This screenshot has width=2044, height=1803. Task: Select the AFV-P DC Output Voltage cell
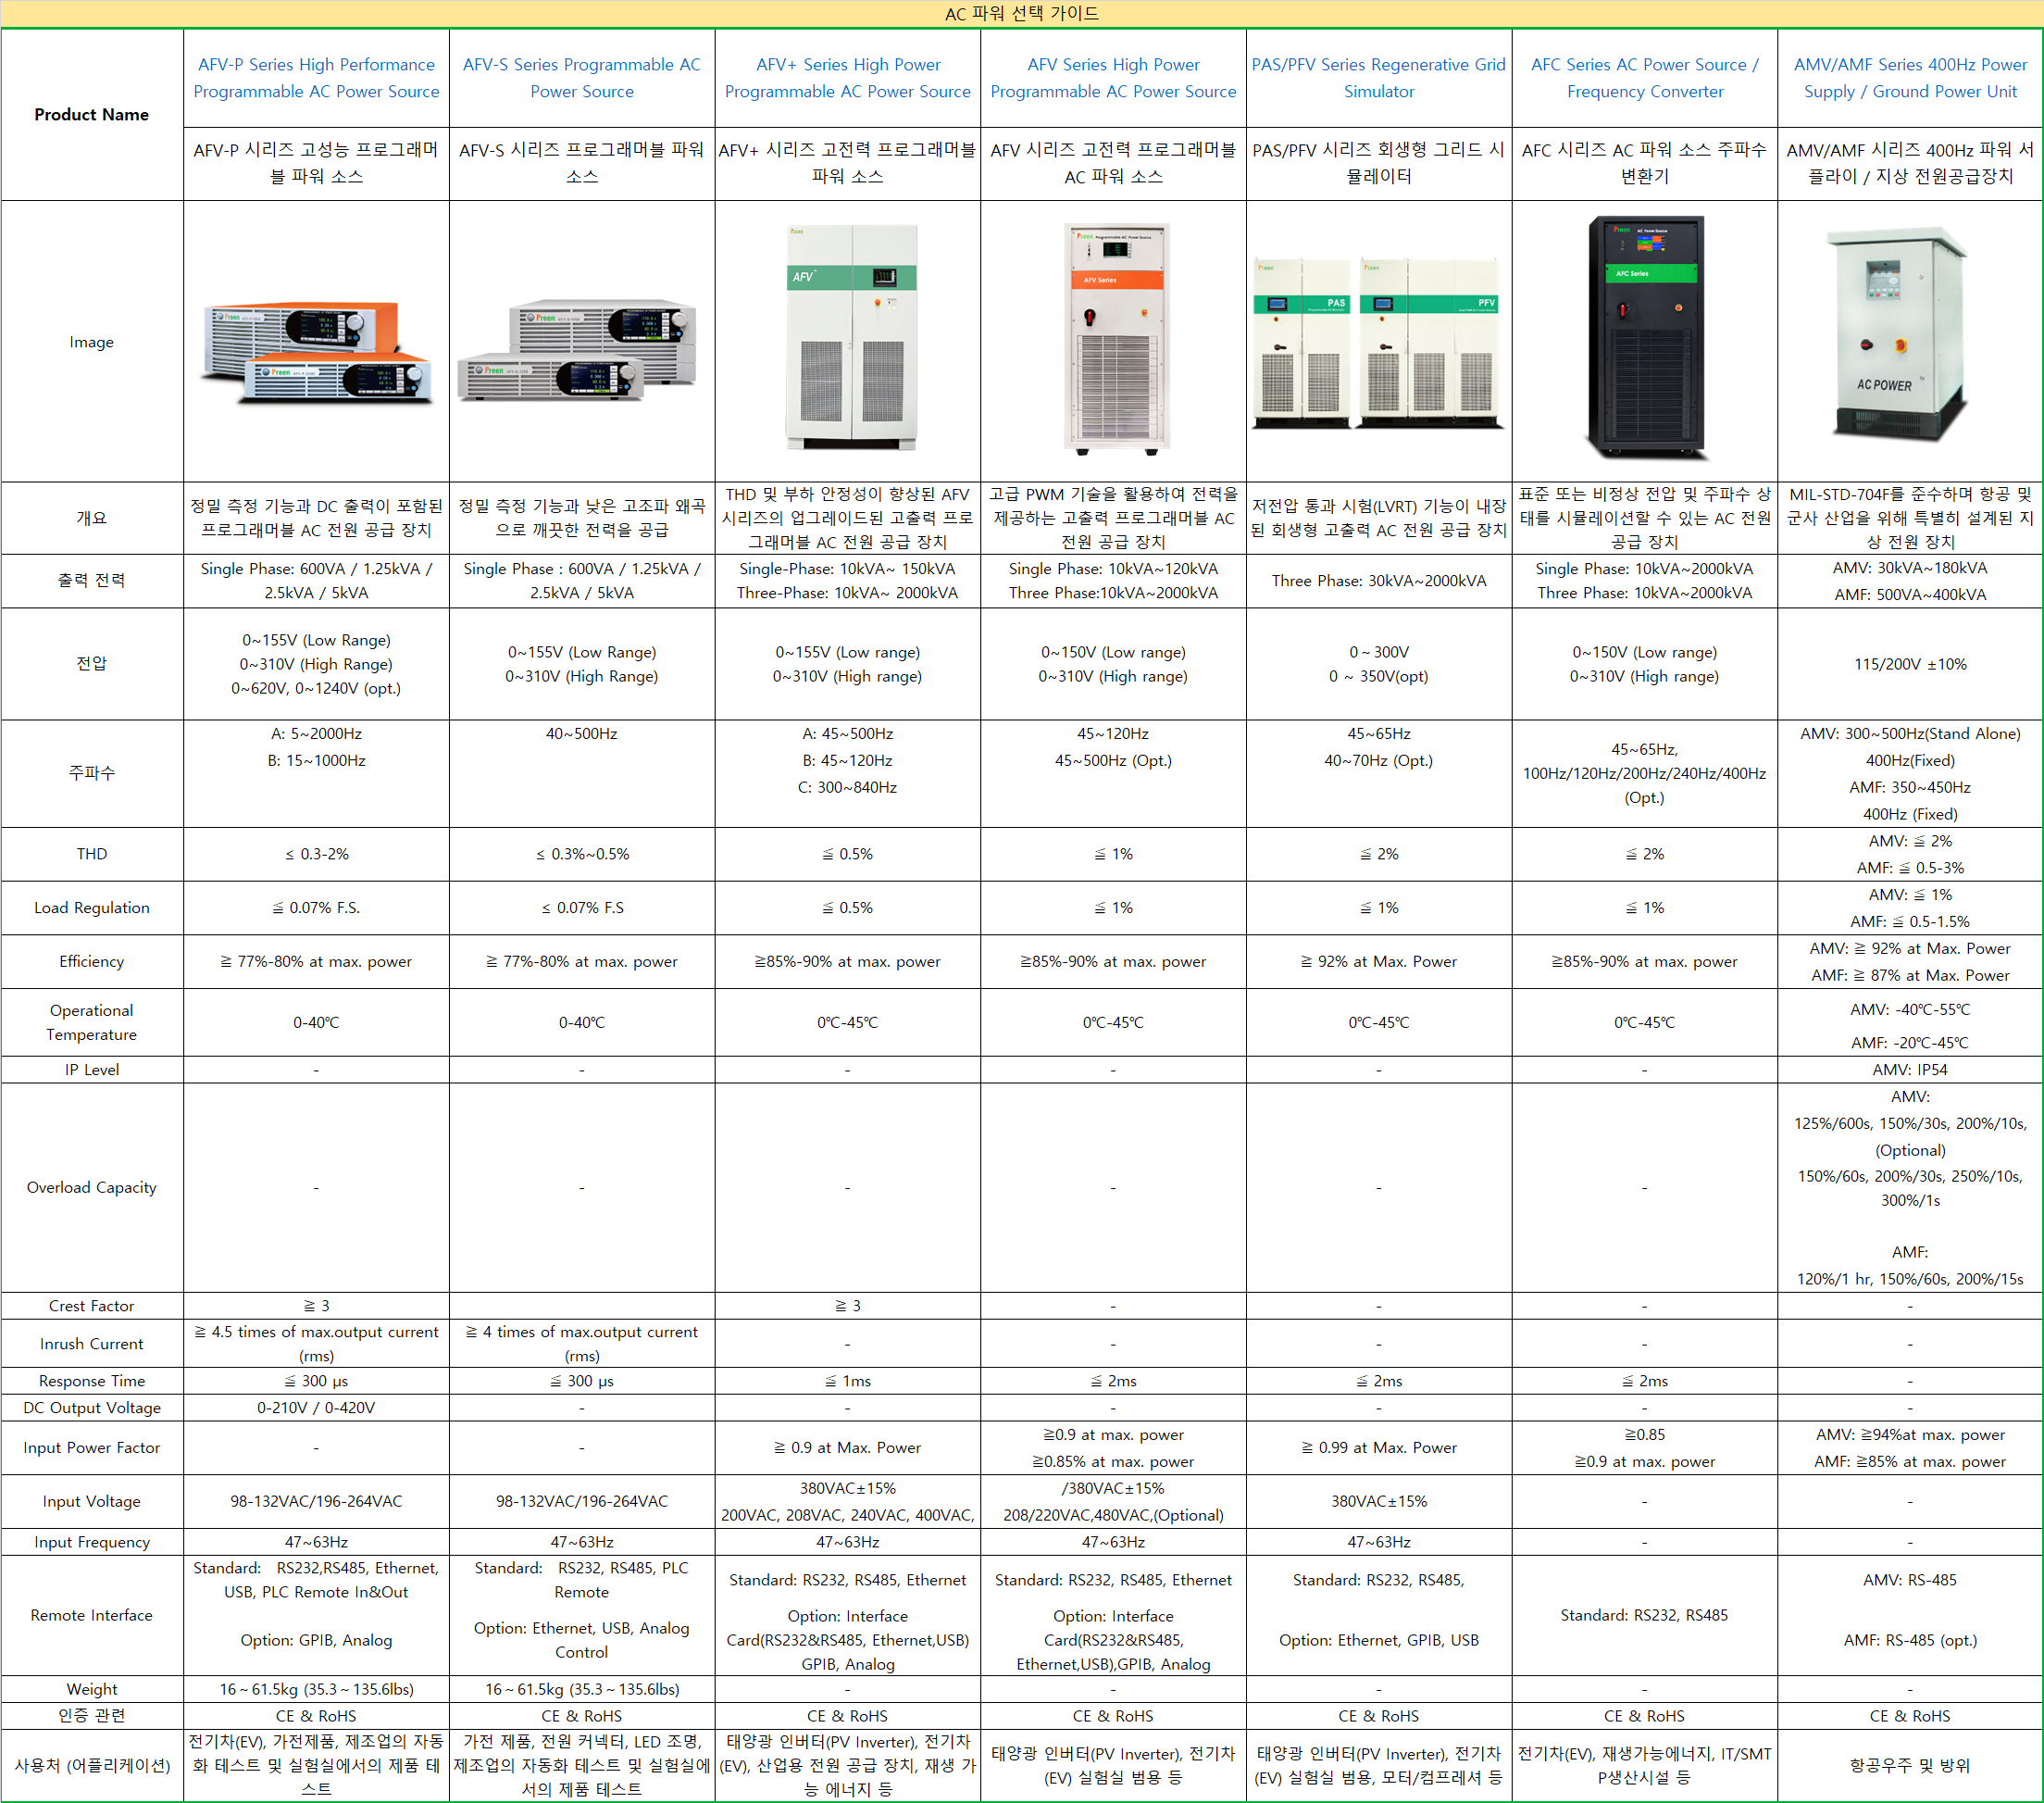click(x=316, y=1408)
